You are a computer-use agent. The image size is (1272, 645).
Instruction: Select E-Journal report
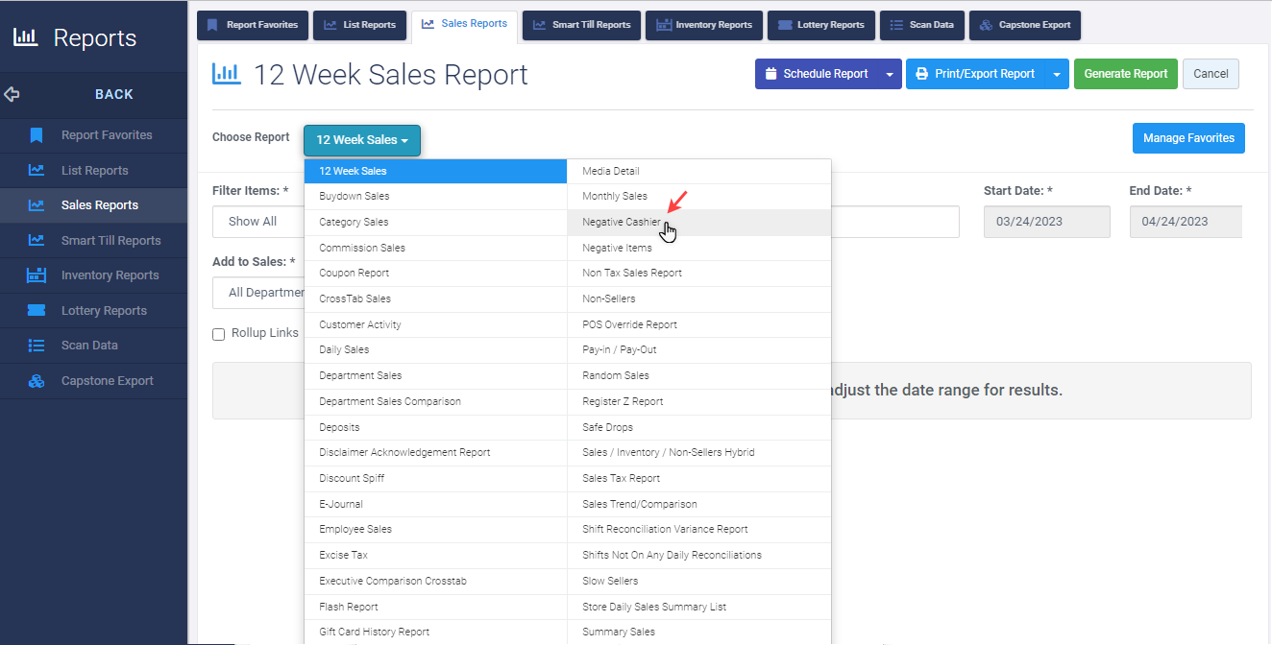[x=436, y=504]
